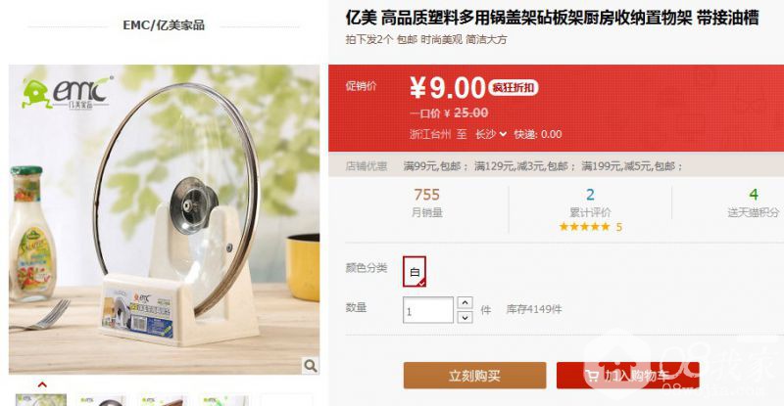
Task: Click the shopping cart icon in 加入购物车
Action: (x=592, y=376)
